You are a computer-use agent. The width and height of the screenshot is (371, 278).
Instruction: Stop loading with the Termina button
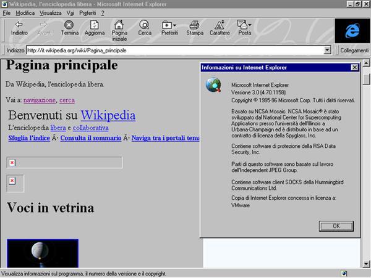(69, 28)
